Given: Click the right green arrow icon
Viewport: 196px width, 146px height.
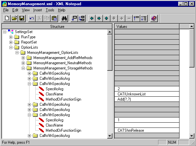Looking at the screenshot, I should [99, 18].
